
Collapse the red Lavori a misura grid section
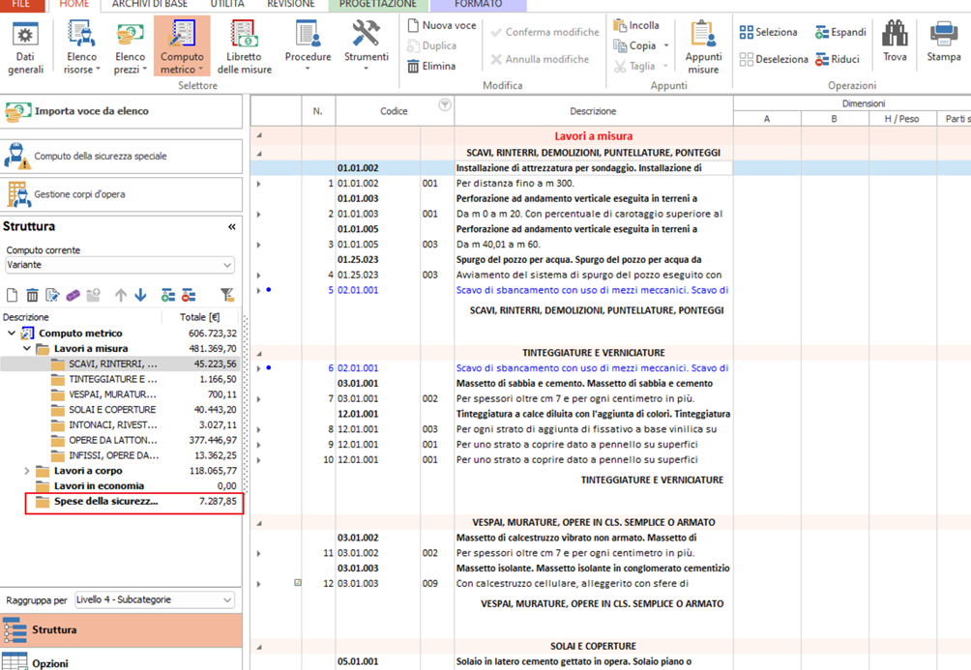tap(259, 135)
